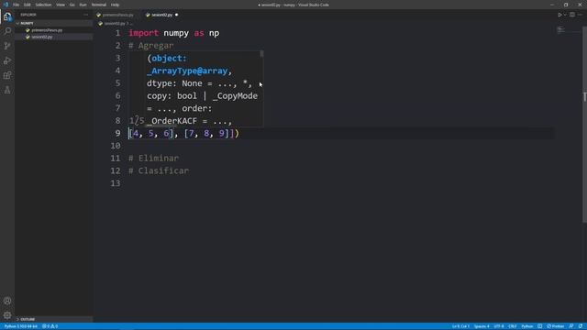This screenshot has width=587, height=330.
Task: Click the editor vertical scrollbar
Action: pyautogui.click(x=584, y=124)
